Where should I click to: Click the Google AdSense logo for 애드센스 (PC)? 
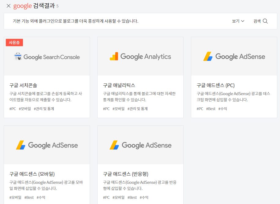click(x=234, y=56)
